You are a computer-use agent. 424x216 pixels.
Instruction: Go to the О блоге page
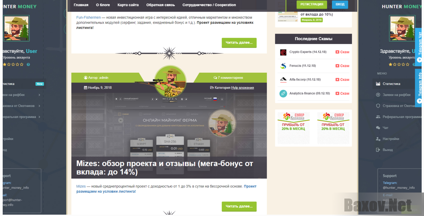pyautogui.click(x=103, y=5)
